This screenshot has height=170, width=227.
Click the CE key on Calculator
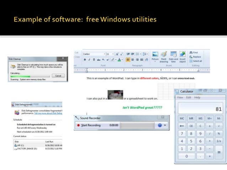coord(191,126)
